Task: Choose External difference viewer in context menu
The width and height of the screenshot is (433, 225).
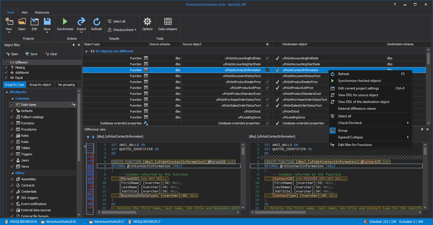Action: (370, 109)
